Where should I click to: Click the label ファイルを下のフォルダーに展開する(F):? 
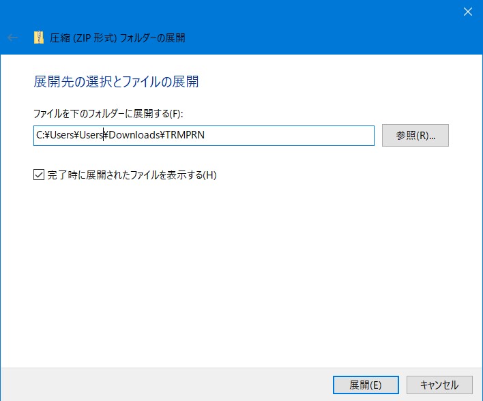(108, 114)
